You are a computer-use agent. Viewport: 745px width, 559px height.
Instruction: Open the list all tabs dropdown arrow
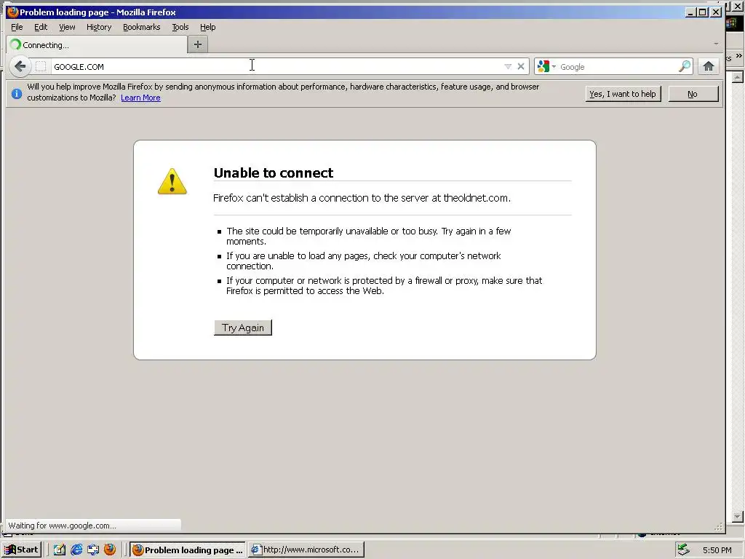(x=716, y=44)
